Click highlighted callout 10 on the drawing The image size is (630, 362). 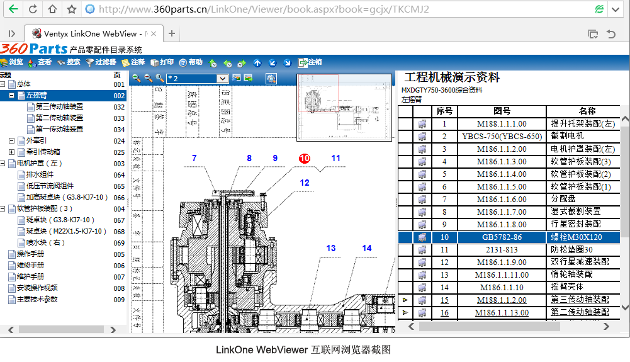(x=305, y=158)
